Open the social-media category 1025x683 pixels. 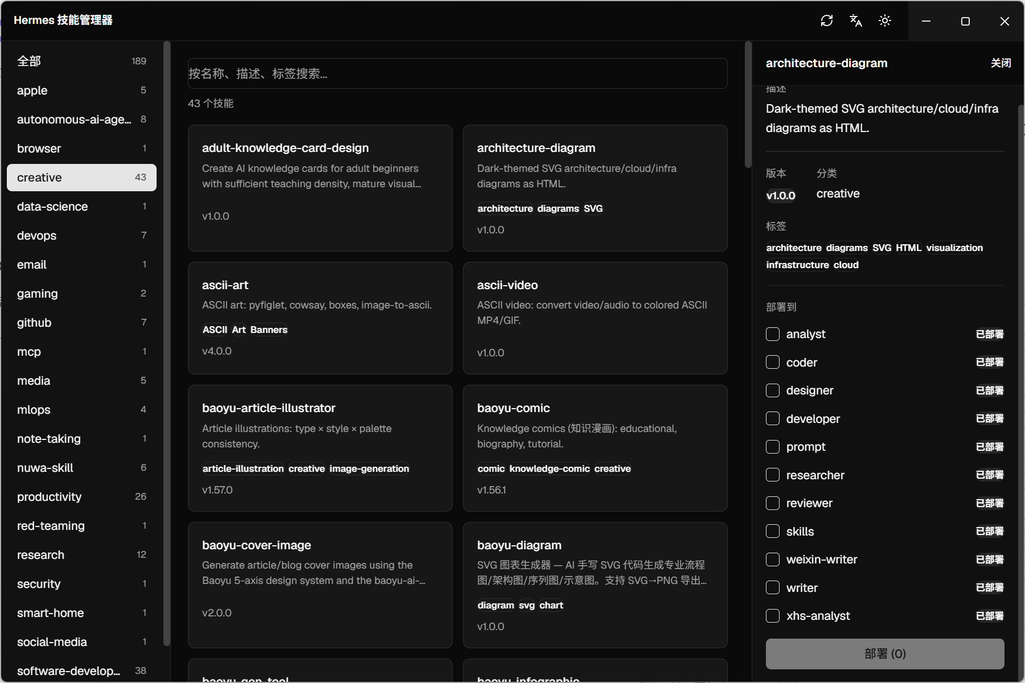(81, 642)
